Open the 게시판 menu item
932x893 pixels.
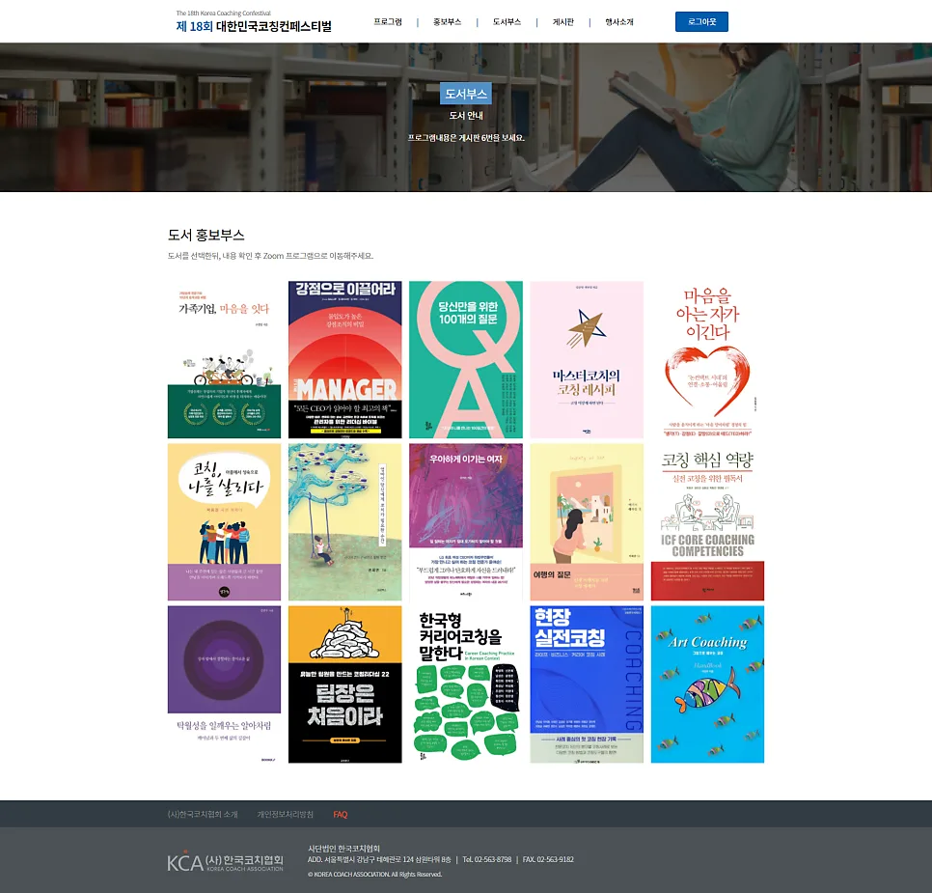pos(562,22)
